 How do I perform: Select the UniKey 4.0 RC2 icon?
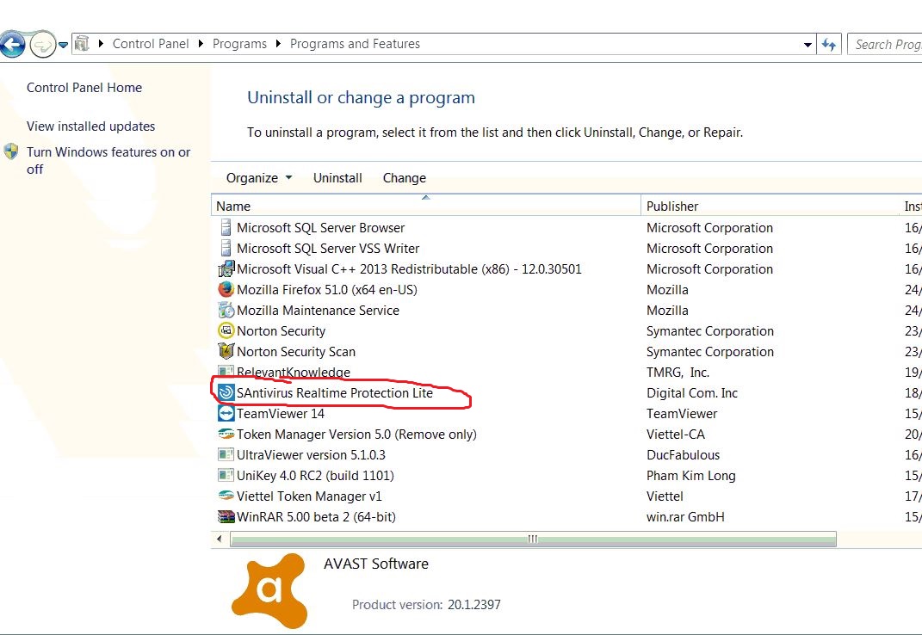point(226,475)
